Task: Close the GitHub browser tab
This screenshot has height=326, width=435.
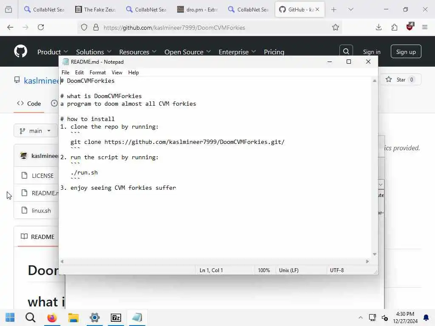Action: click(317, 9)
